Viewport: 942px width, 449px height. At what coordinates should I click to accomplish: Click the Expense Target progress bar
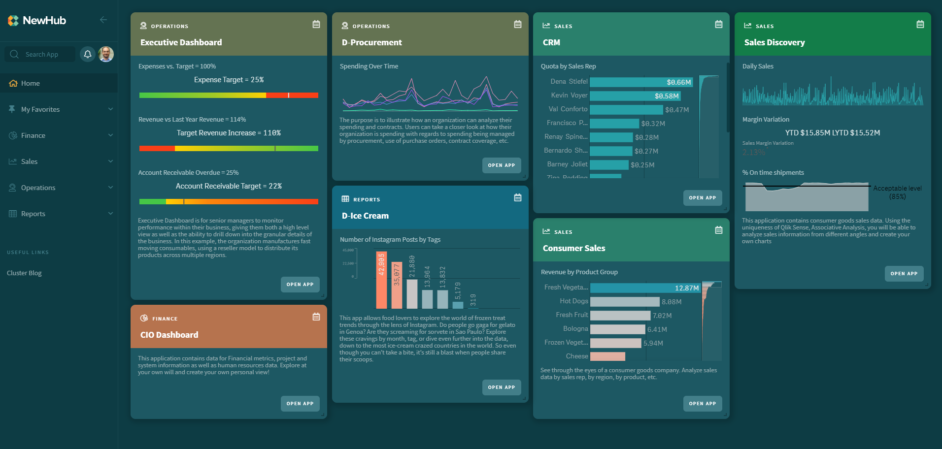click(229, 95)
